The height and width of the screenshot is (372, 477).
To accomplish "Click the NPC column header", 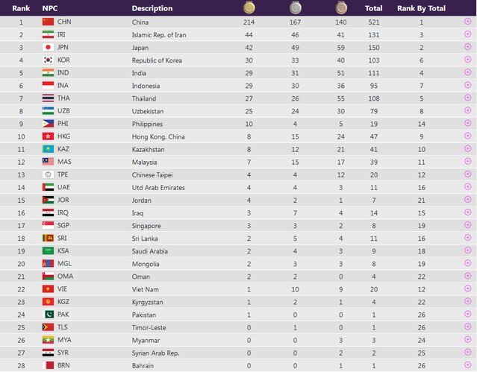I will tap(50, 8).
